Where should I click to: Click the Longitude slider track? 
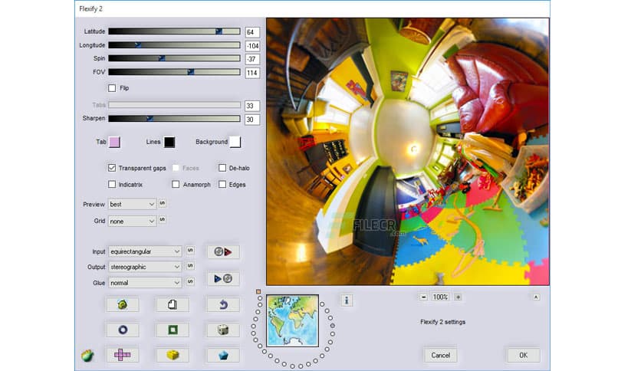(174, 45)
